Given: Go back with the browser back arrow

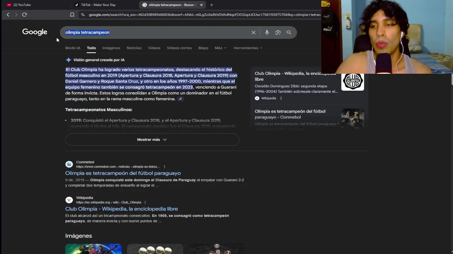Looking at the screenshot, I should point(8,14).
